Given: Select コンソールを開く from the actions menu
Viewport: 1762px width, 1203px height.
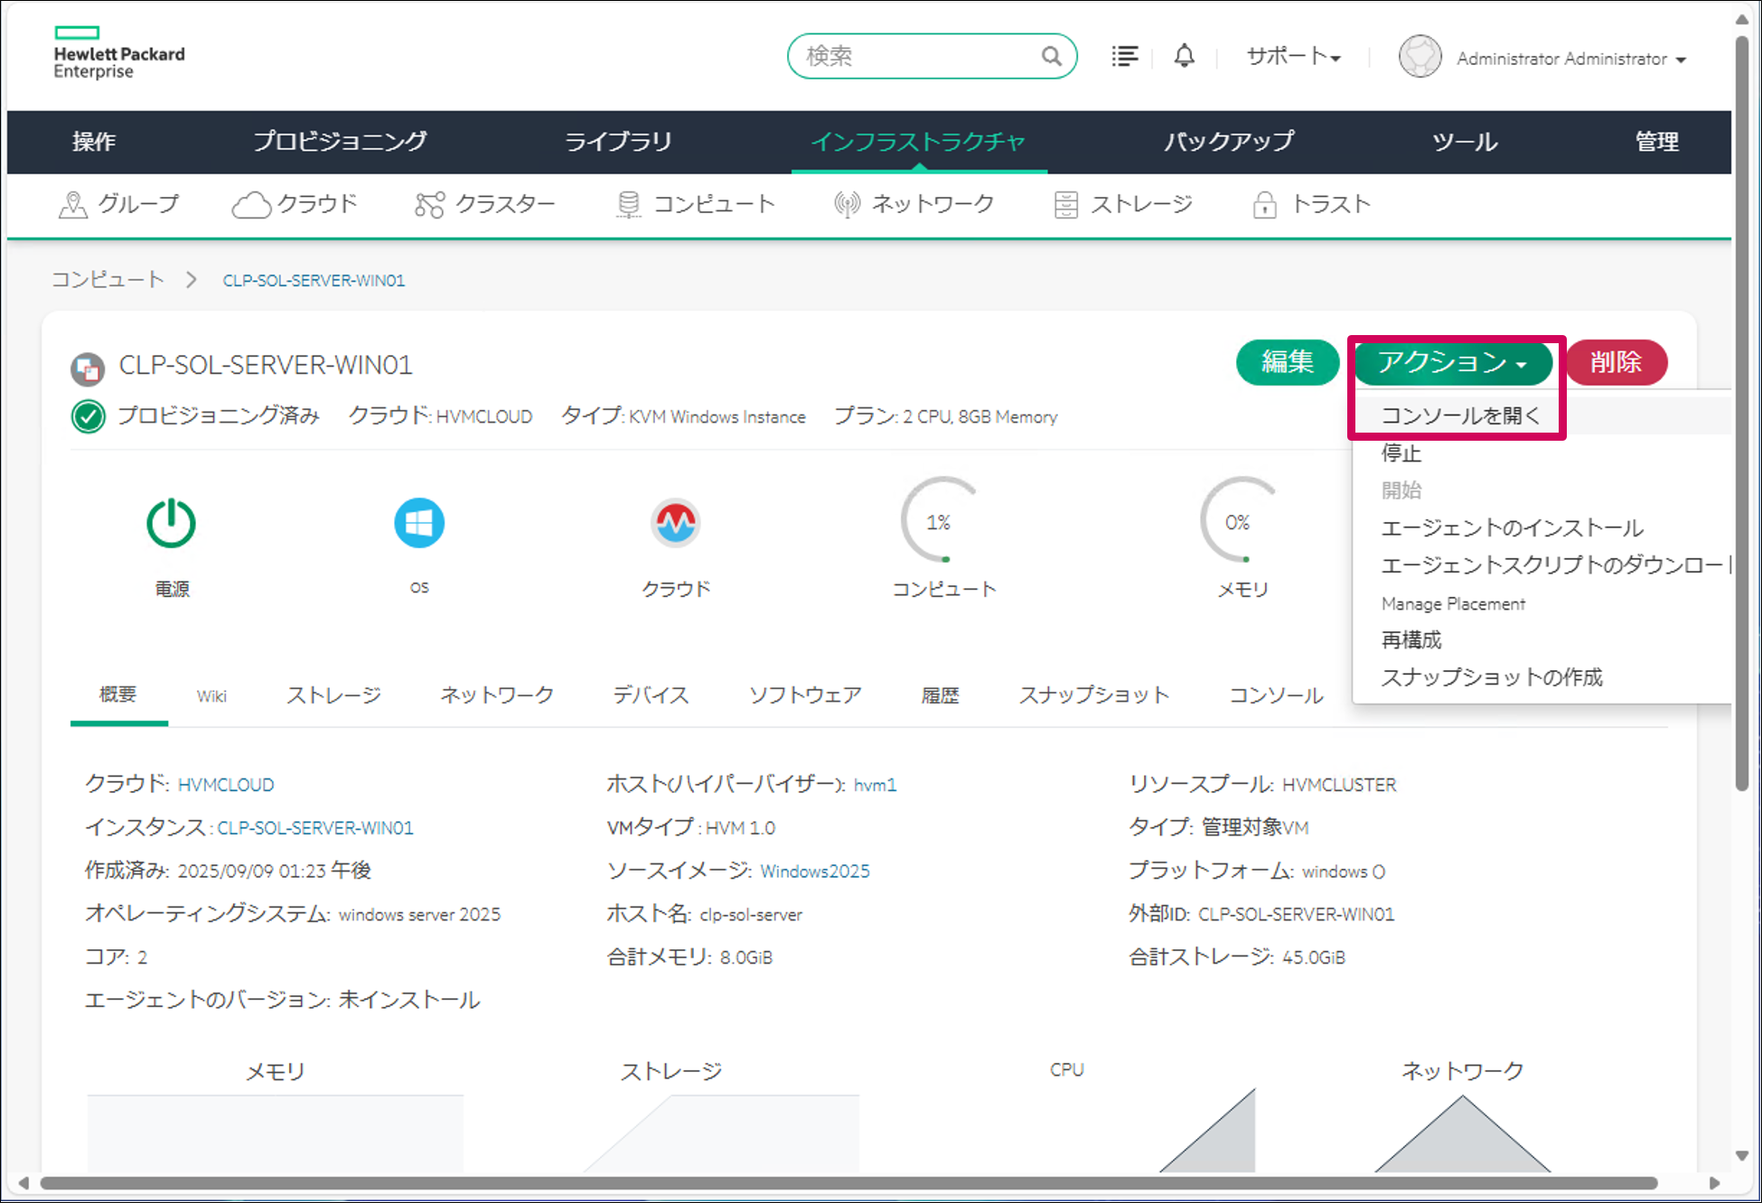Looking at the screenshot, I should point(1460,415).
